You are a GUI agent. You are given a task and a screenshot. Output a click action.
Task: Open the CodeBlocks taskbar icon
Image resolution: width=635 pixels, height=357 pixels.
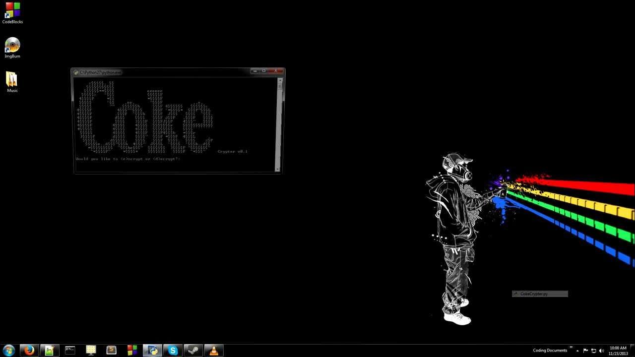132,350
